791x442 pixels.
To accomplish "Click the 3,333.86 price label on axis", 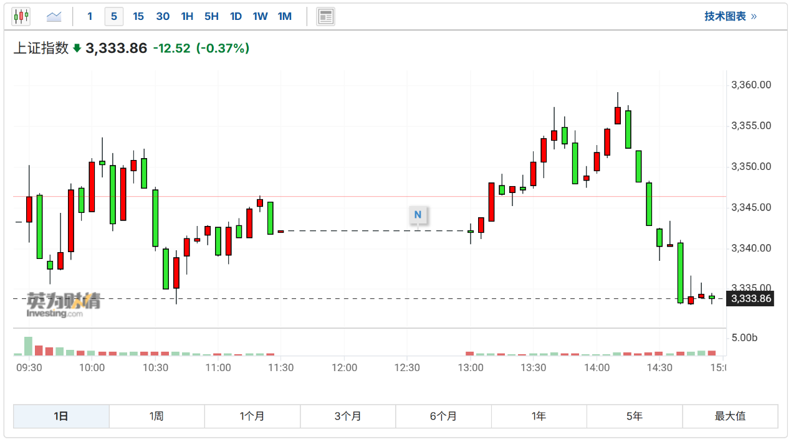I will 751,299.
